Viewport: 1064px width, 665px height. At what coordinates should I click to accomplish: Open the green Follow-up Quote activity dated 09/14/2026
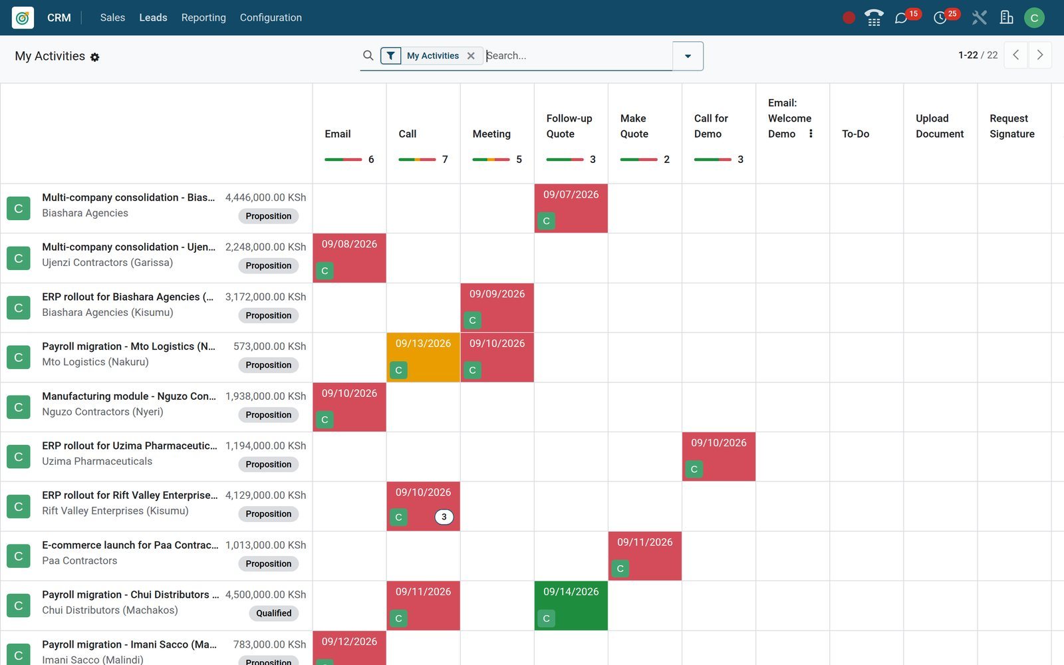coord(571,606)
